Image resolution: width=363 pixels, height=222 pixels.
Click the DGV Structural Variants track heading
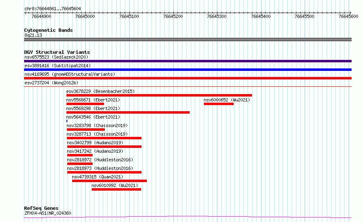coord(57,52)
